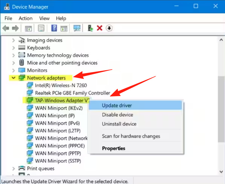This screenshot has height=184, width=225.
Task: Click the Action Pane toolbar icon
Action: [64, 28]
